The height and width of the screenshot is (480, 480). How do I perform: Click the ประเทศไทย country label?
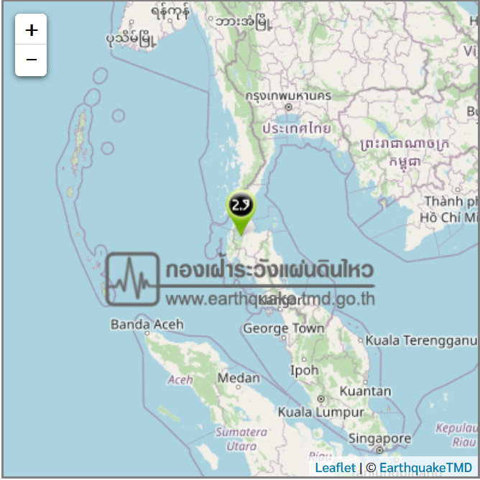[x=297, y=128]
